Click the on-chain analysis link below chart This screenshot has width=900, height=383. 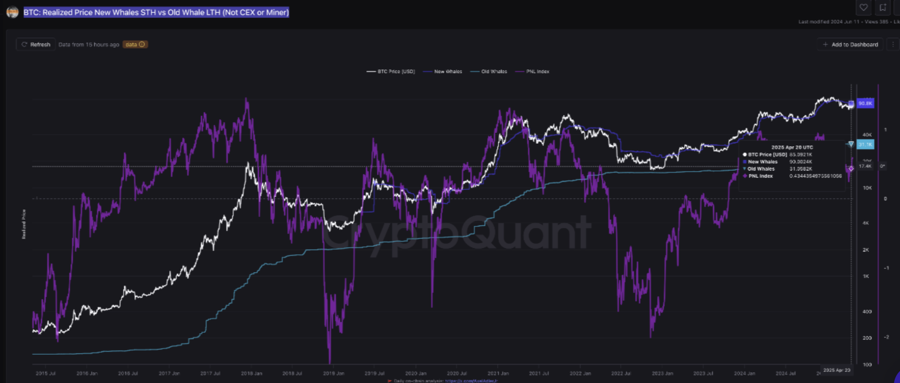point(471,381)
